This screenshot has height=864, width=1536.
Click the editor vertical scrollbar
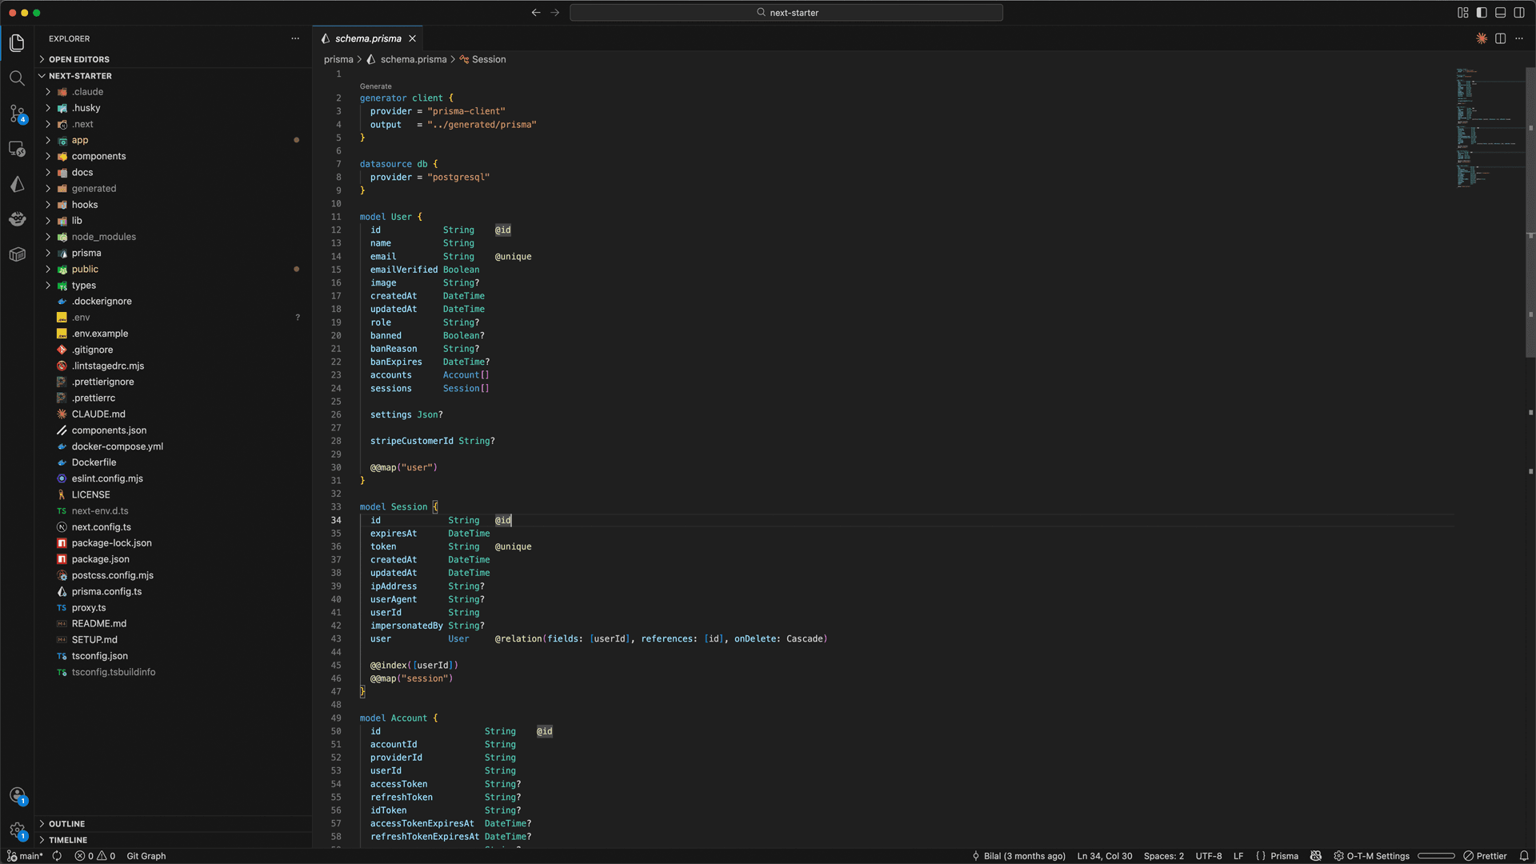[x=1530, y=212]
